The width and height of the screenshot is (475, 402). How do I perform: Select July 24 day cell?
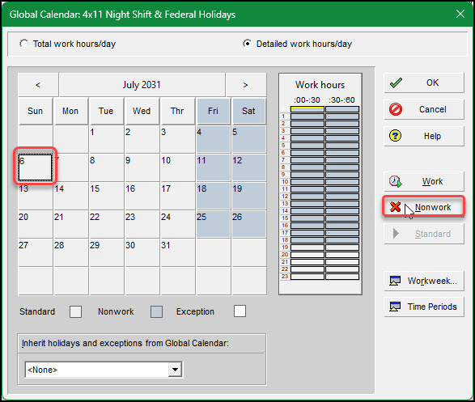tap(177, 224)
